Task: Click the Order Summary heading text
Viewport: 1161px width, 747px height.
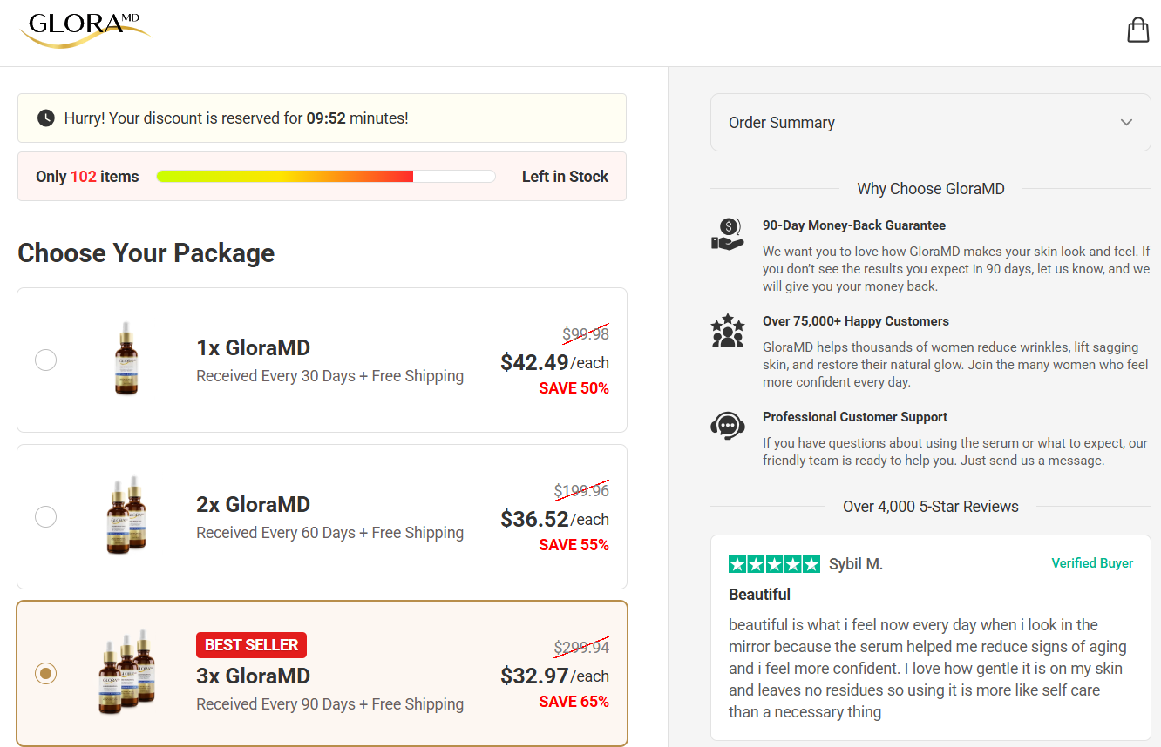Action: pos(782,123)
